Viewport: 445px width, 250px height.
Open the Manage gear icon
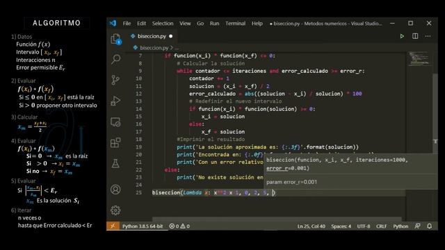[x=115, y=210]
